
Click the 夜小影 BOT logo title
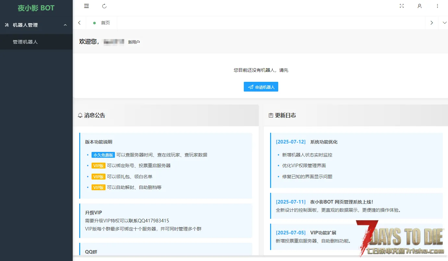click(x=36, y=8)
